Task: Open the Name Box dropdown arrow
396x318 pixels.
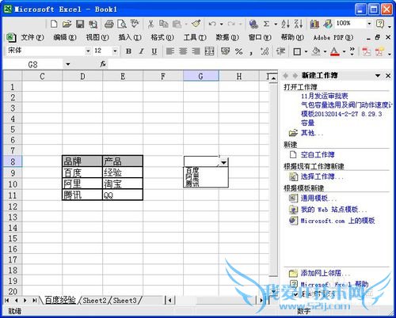Action: point(68,64)
